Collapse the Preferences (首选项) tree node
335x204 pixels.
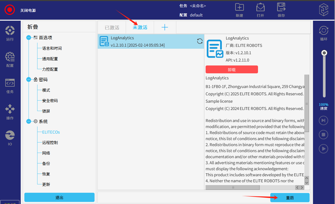29,38
